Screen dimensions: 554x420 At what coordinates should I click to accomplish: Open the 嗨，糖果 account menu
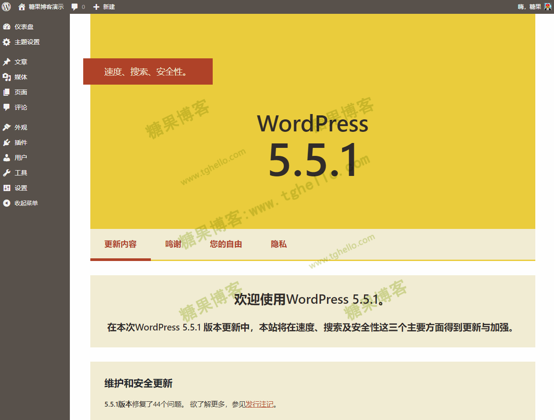(534, 7)
